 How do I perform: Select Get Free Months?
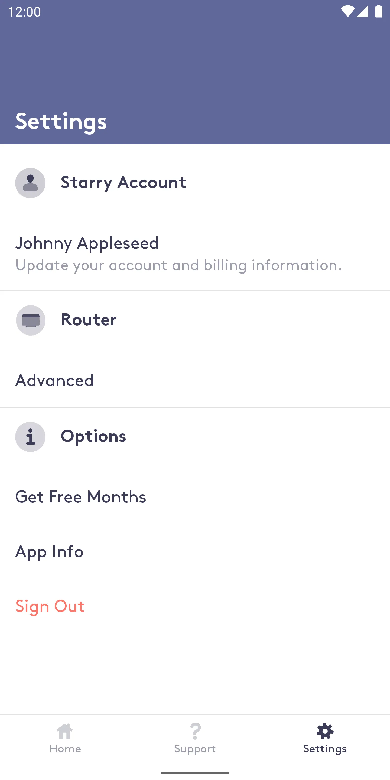click(x=195, y=497)
